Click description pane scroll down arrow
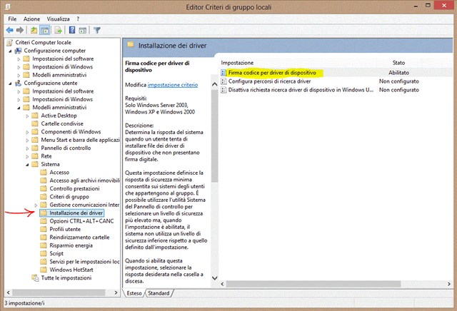 tap(214, 278)
